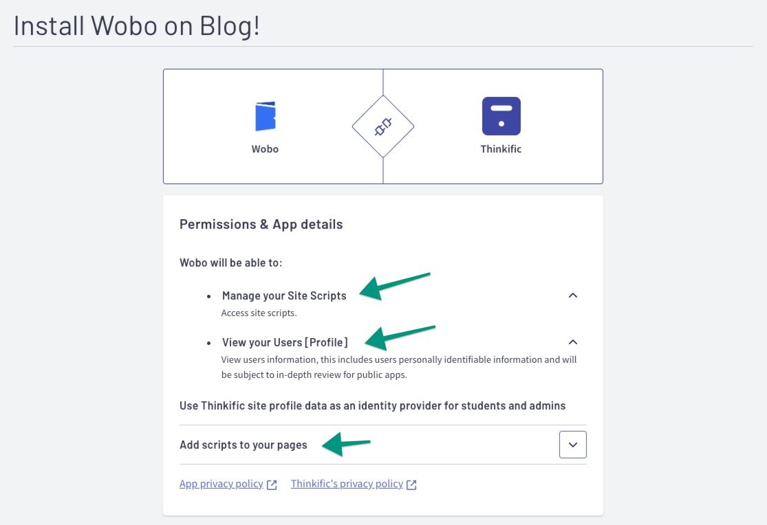Expand the Add scripts to your pages dropdown

click(573, 445)
